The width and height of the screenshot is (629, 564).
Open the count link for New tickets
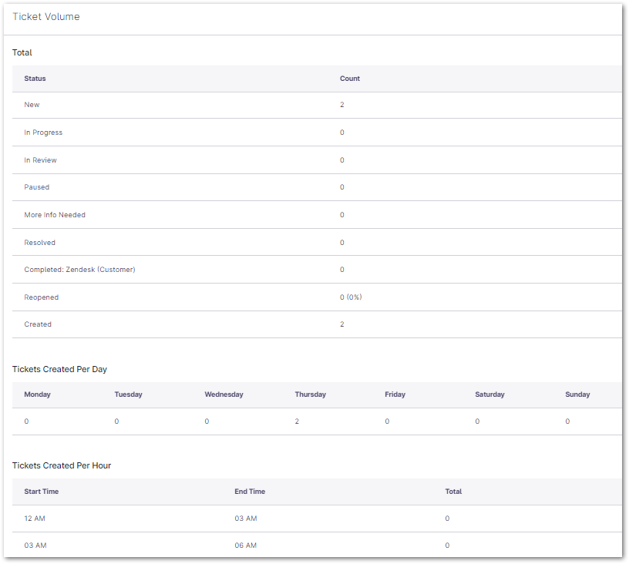342,105
